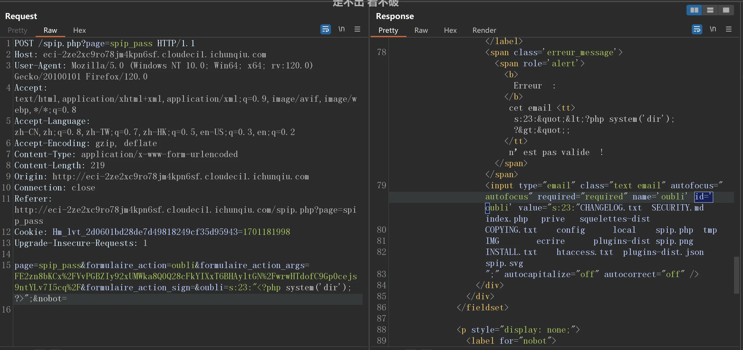Click the formulaire_action=oubli body parameter
743x350 pixels.
(x=140, y=265)
